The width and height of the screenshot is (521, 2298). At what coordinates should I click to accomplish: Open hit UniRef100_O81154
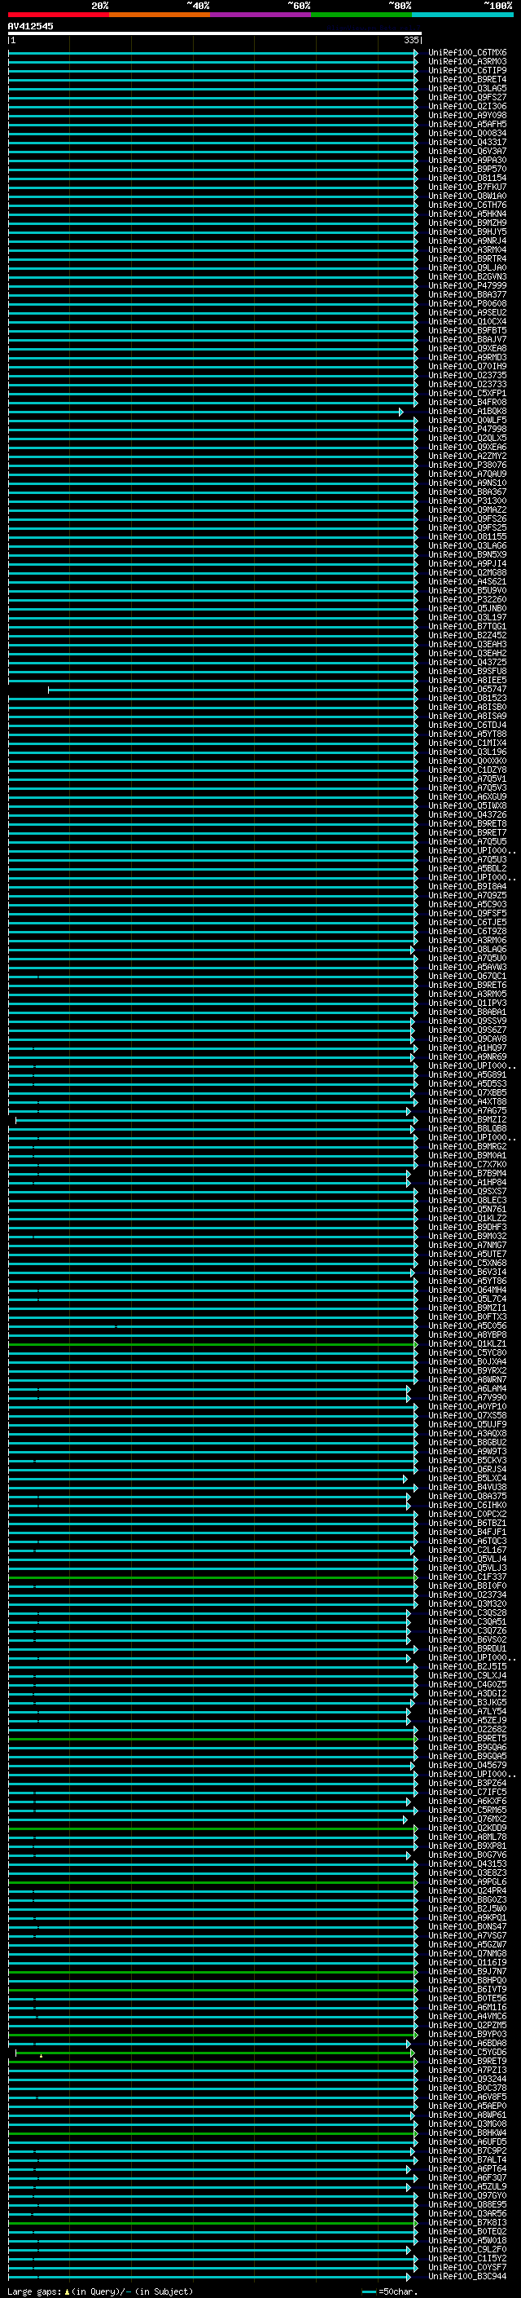point(467,178)
